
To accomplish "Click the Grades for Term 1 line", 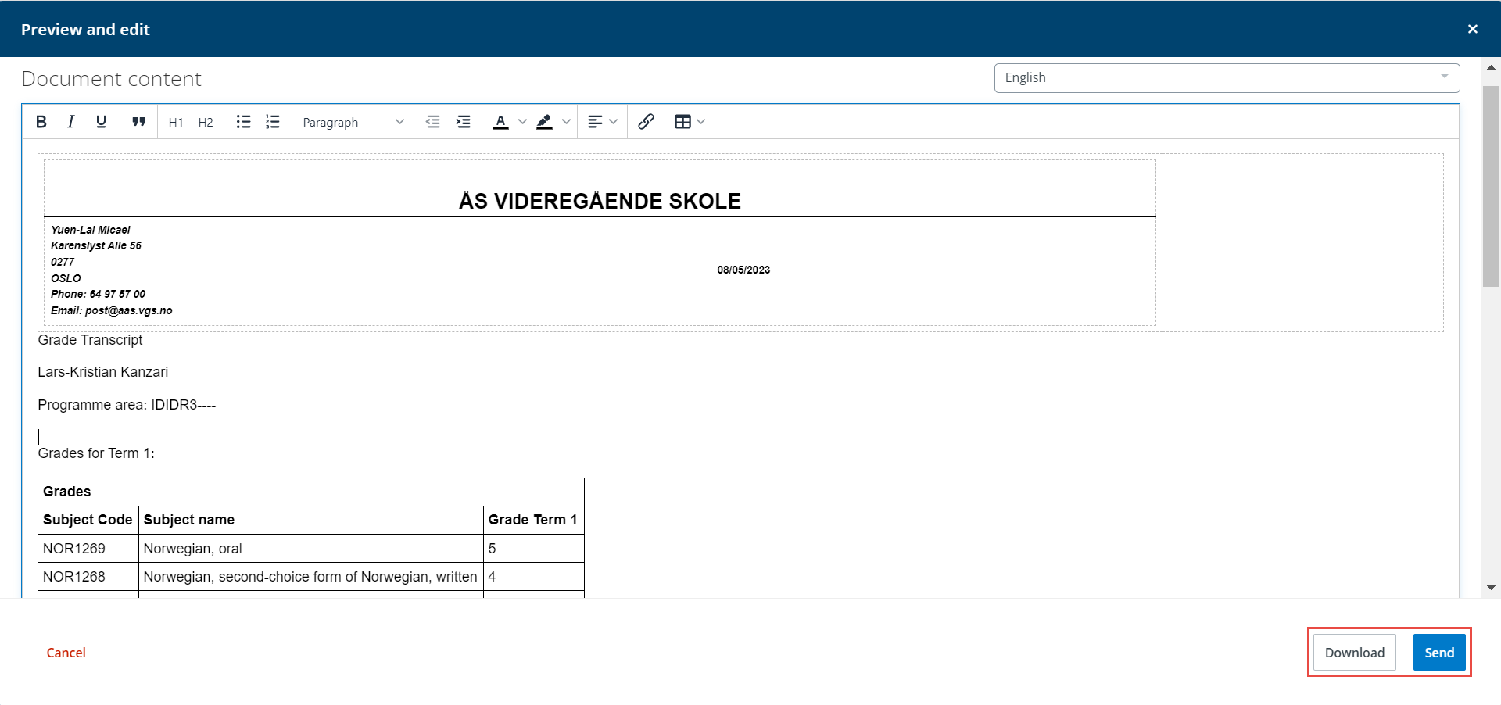I will (x=96, y=453).
